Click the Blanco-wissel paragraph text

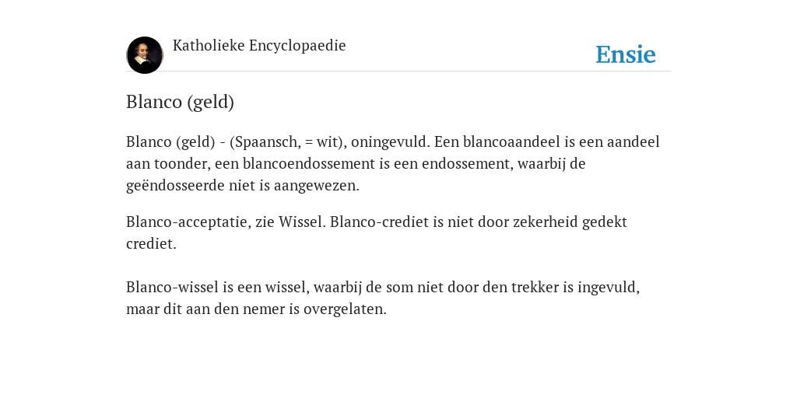pos(383,298)
